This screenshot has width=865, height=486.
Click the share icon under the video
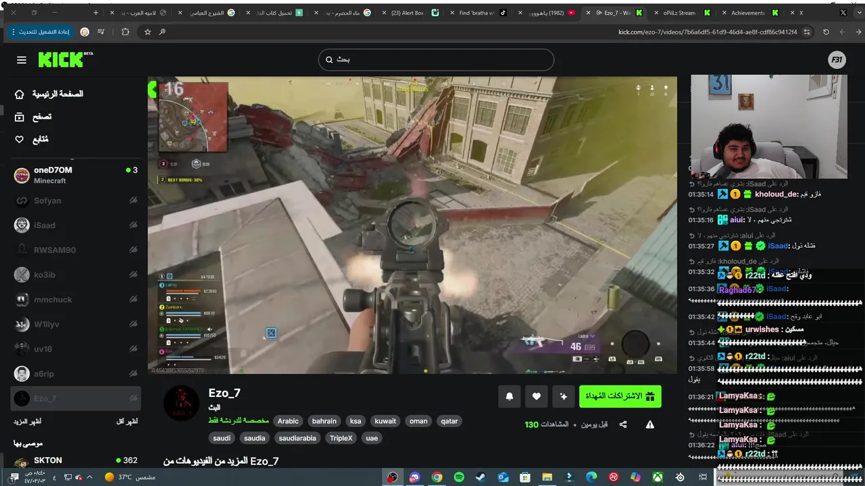[623, 425]
